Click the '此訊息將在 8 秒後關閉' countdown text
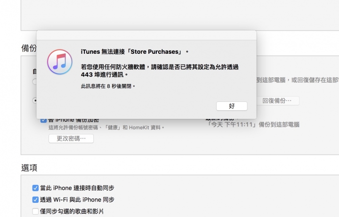Viewport: 339px width, 217px height. coord(108,86)
